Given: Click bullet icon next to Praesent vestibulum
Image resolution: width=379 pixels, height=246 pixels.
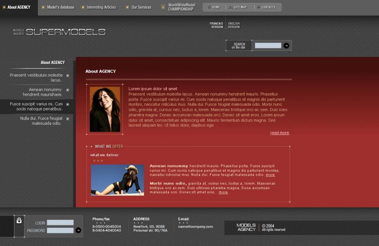Looking at the screenshot, I should [67, 76].
